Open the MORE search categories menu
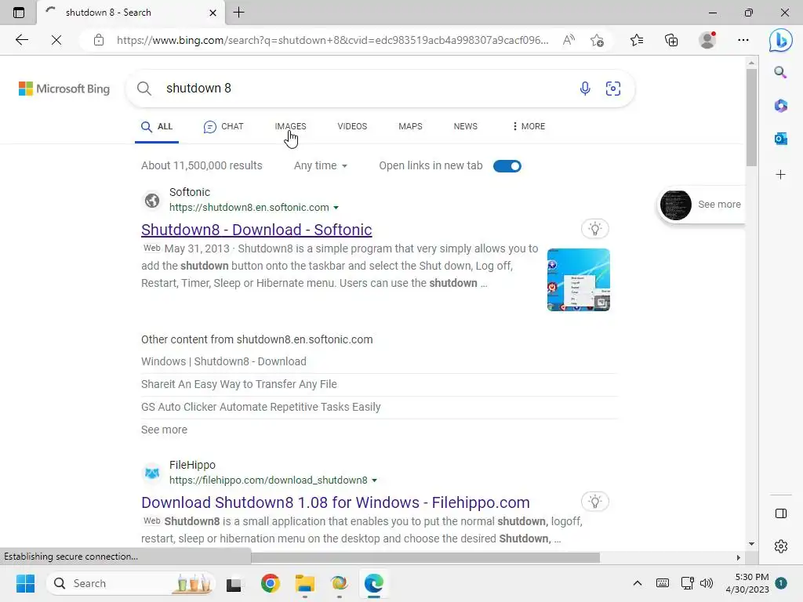This screenshot has height=602, width=803. pyautogui.click(x=529, y=126)
